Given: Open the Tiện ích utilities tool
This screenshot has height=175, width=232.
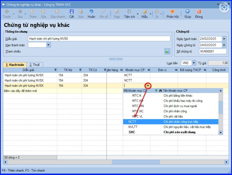Looking at the screenshot, I should coord(129,12).
